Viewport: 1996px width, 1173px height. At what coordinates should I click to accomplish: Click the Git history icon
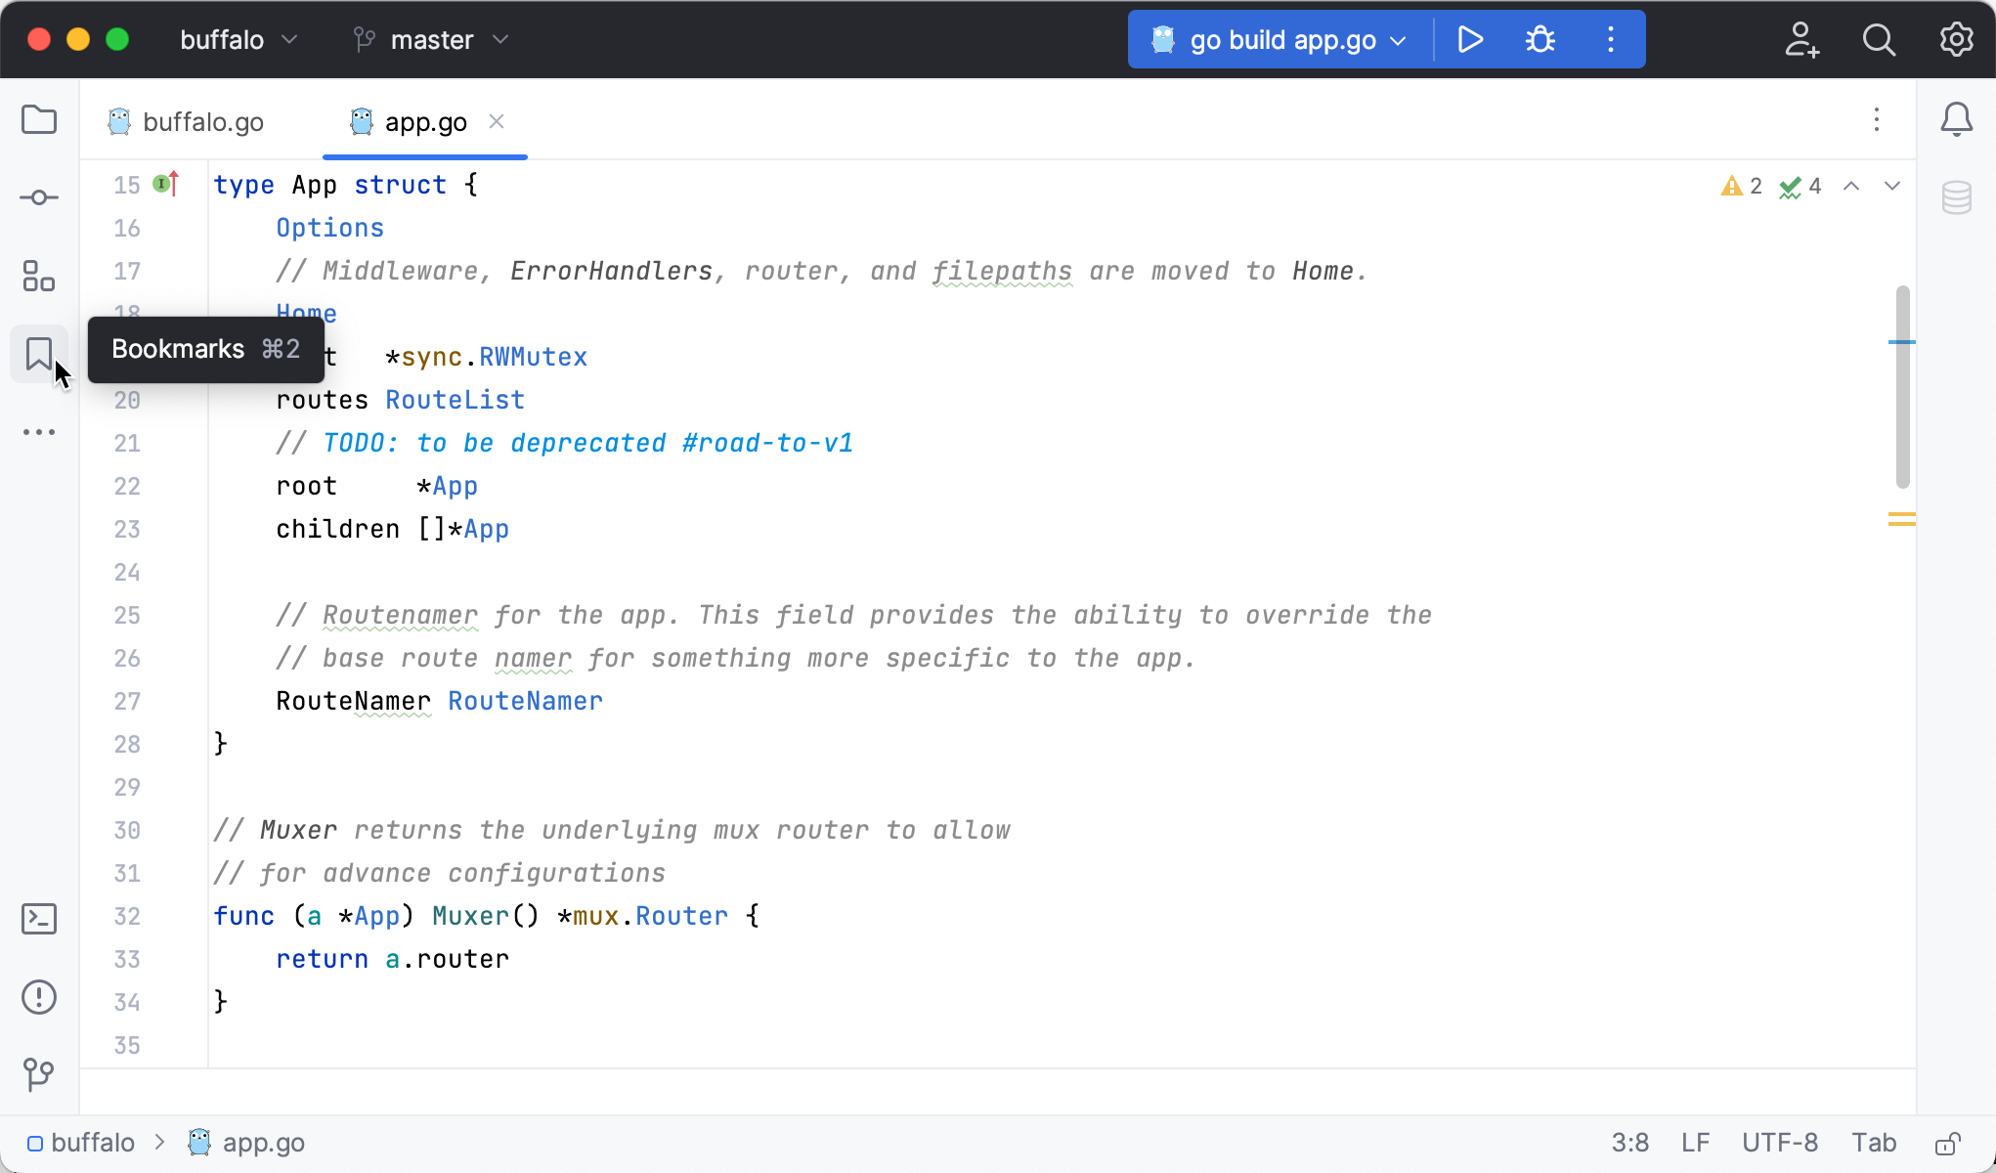[x=40, y=1075]
